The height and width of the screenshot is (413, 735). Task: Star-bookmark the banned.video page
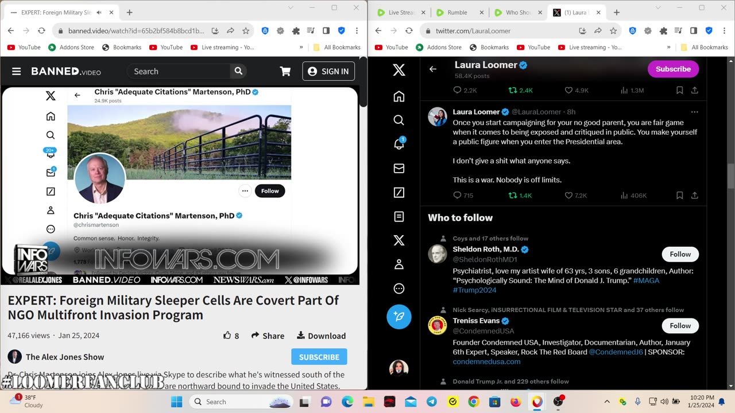(246, 31)
